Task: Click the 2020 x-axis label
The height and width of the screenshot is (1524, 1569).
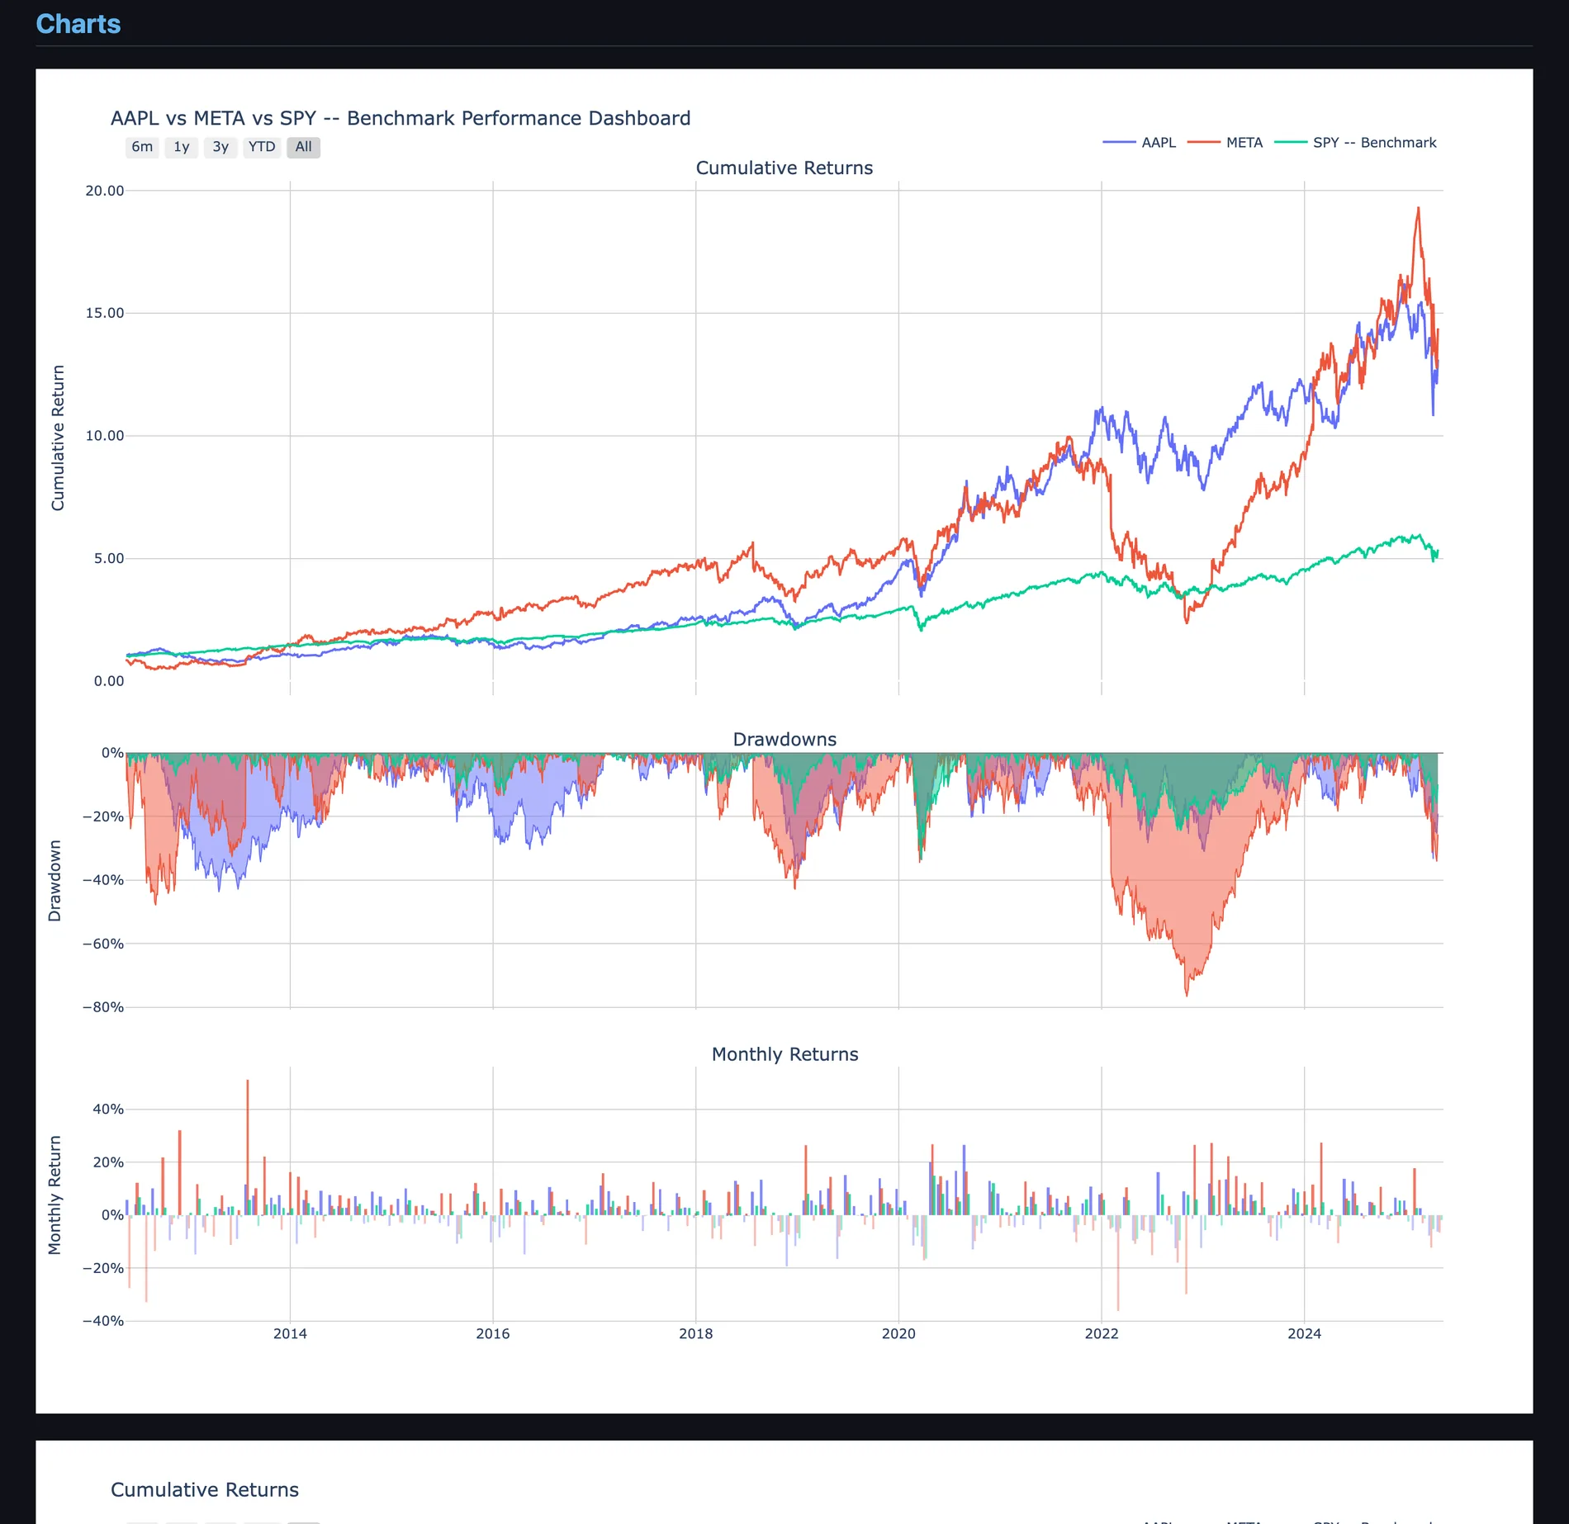Action: (898, 1333)
